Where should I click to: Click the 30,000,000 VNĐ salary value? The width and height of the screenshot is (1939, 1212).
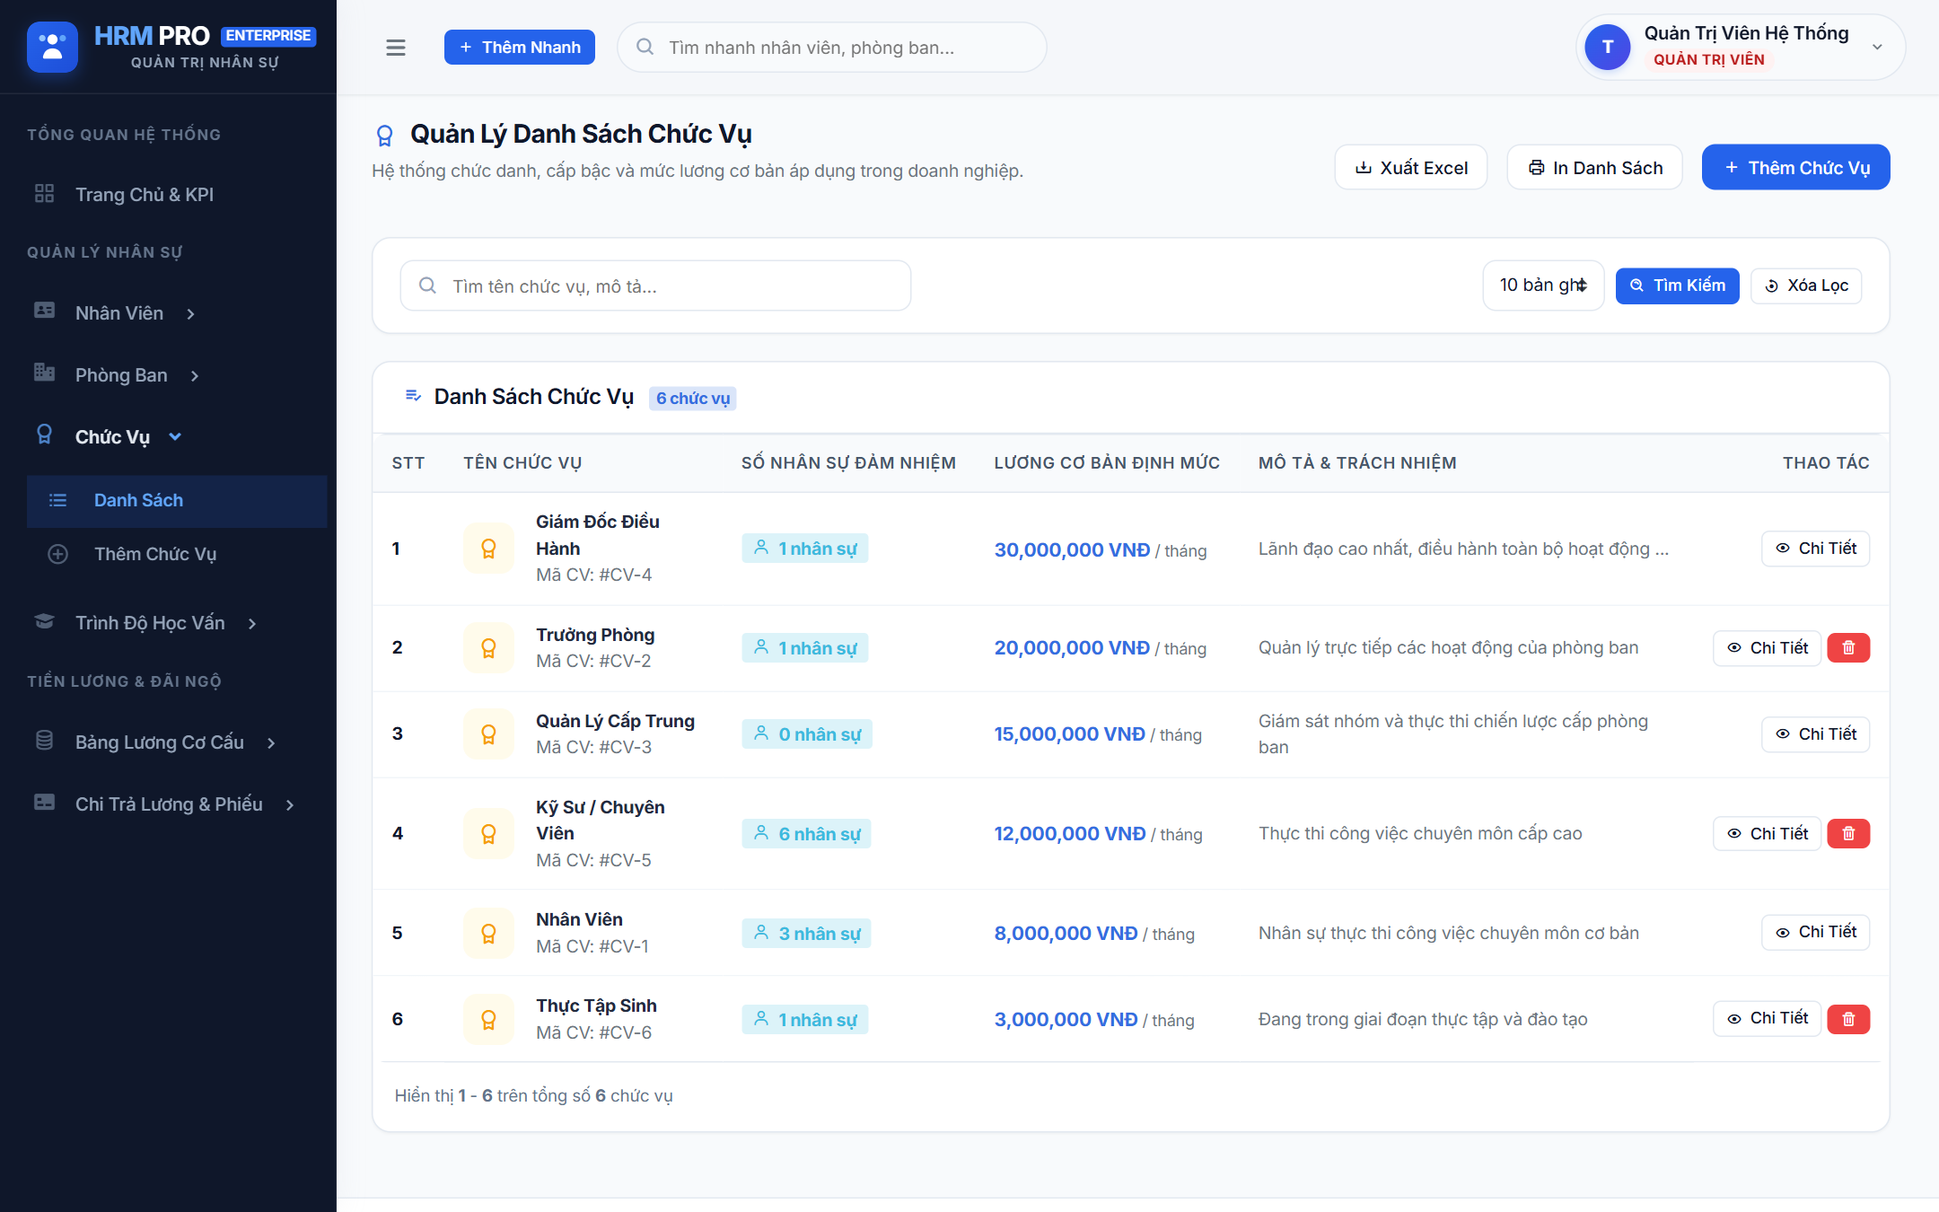click(1072, 549)
